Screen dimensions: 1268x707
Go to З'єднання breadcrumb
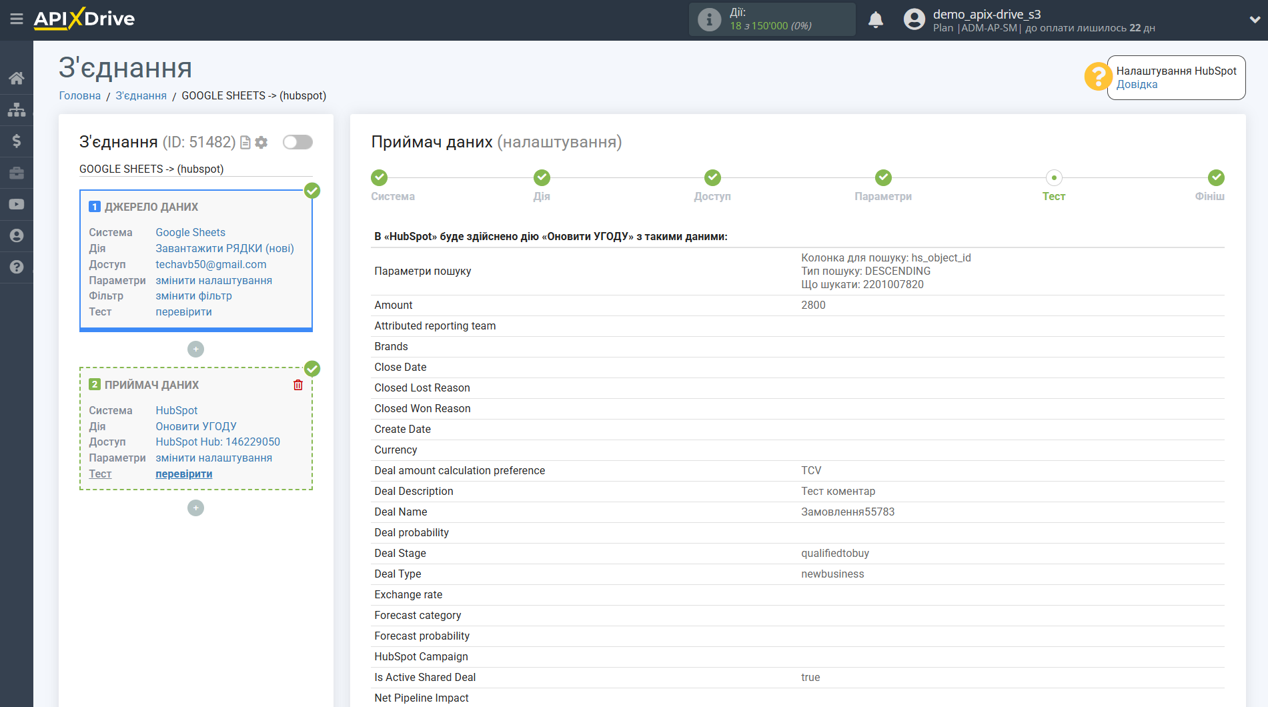[141, 95]
